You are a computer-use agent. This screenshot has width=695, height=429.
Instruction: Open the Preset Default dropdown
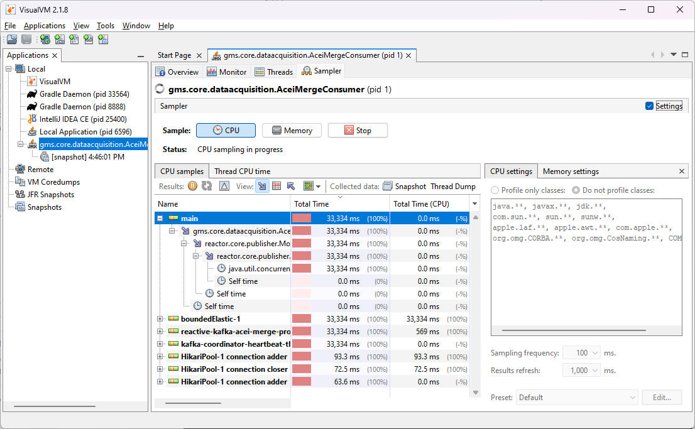tap(577, 398)
